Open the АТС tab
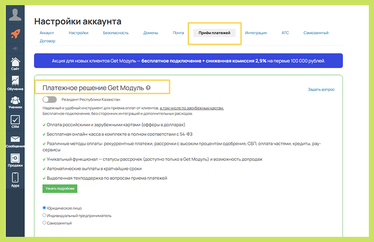Screen dimensions: 374x242 pyautogui.click(x=285, y=33)
